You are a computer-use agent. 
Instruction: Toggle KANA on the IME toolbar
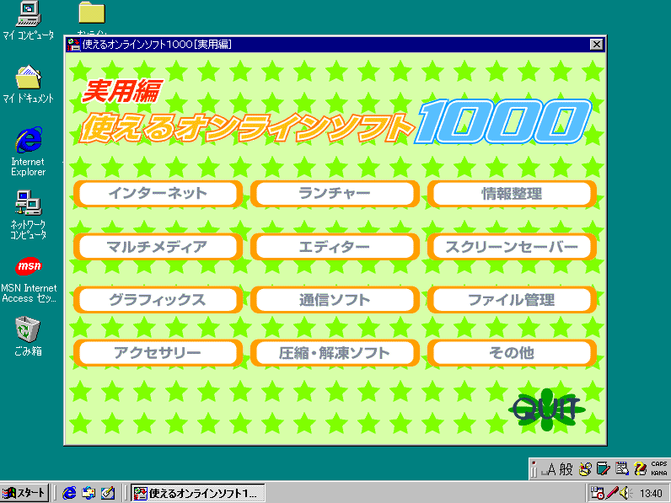point(659,473)
